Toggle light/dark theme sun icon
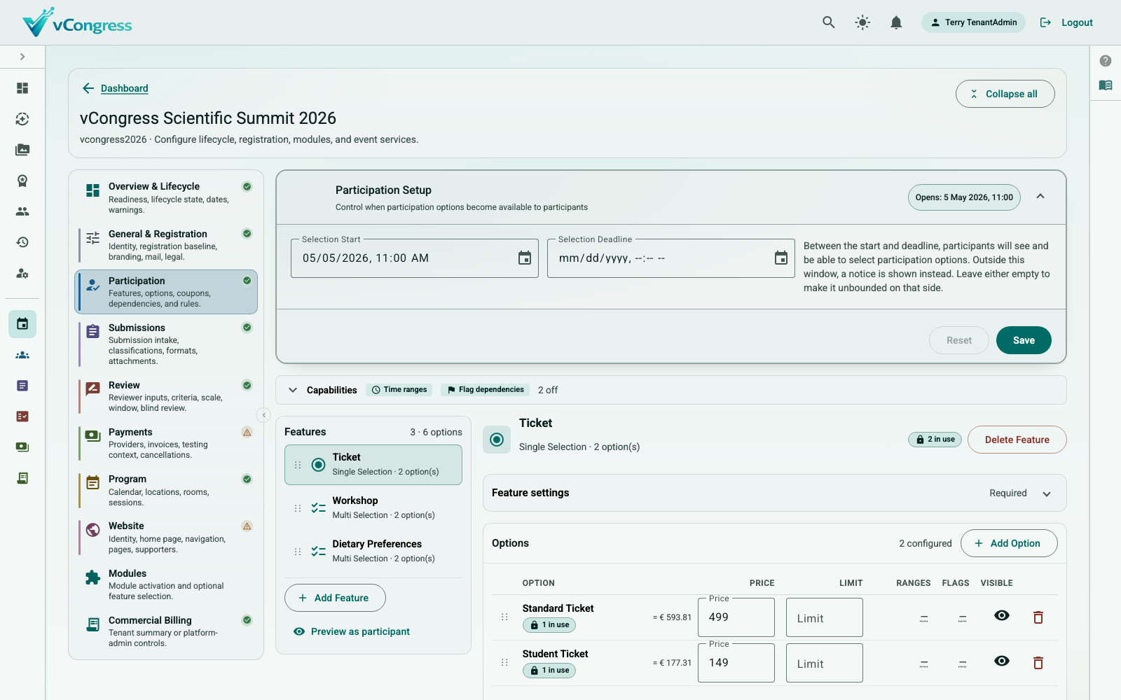 [x=862, y=22]
